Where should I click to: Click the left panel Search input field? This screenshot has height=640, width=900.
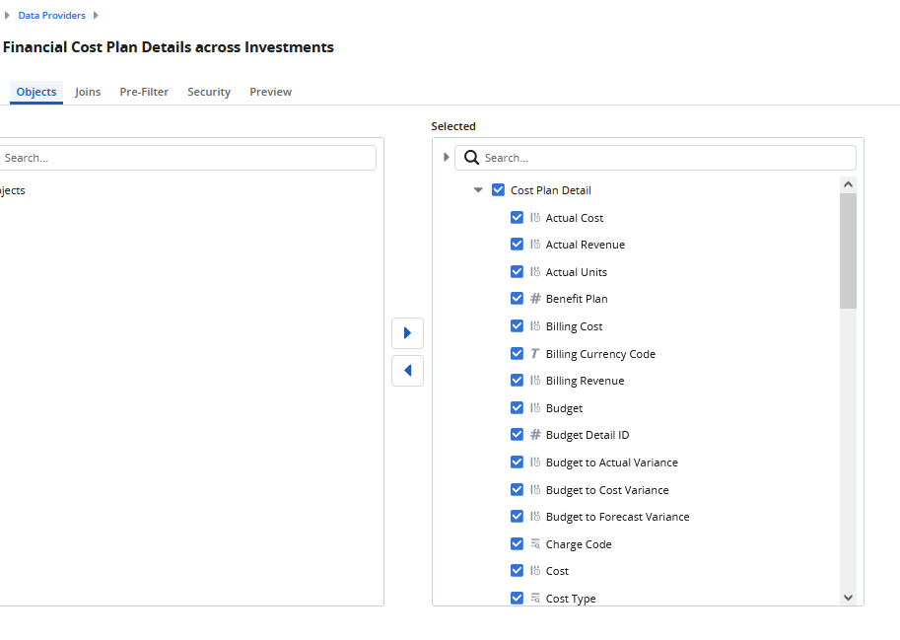tap(187, 158)
